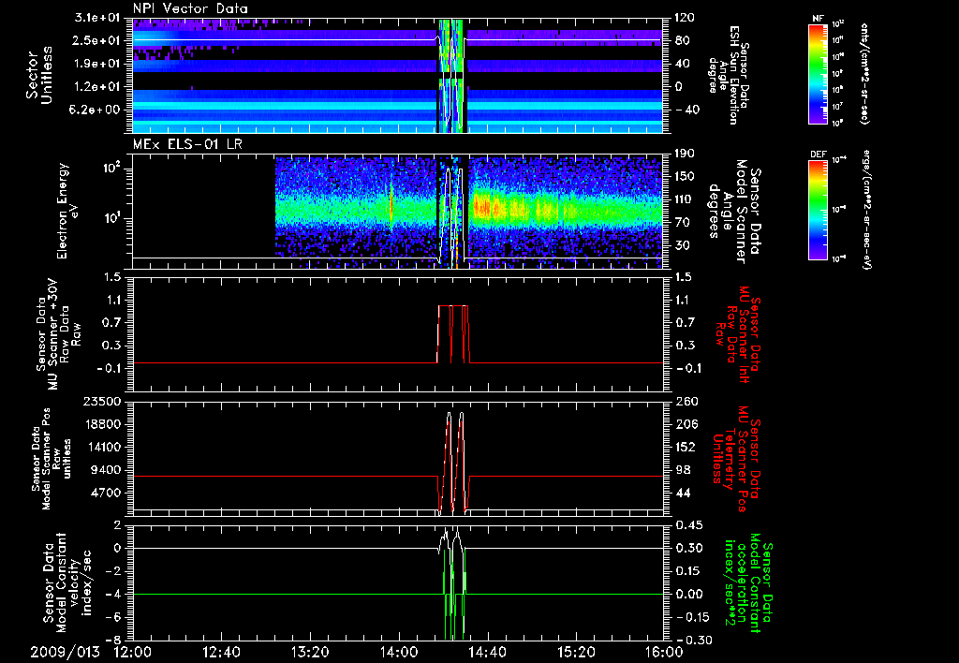Click the "Sector Unitless" axis label
959x663 pixels.
pyautogui.click(x=38, y=75)
